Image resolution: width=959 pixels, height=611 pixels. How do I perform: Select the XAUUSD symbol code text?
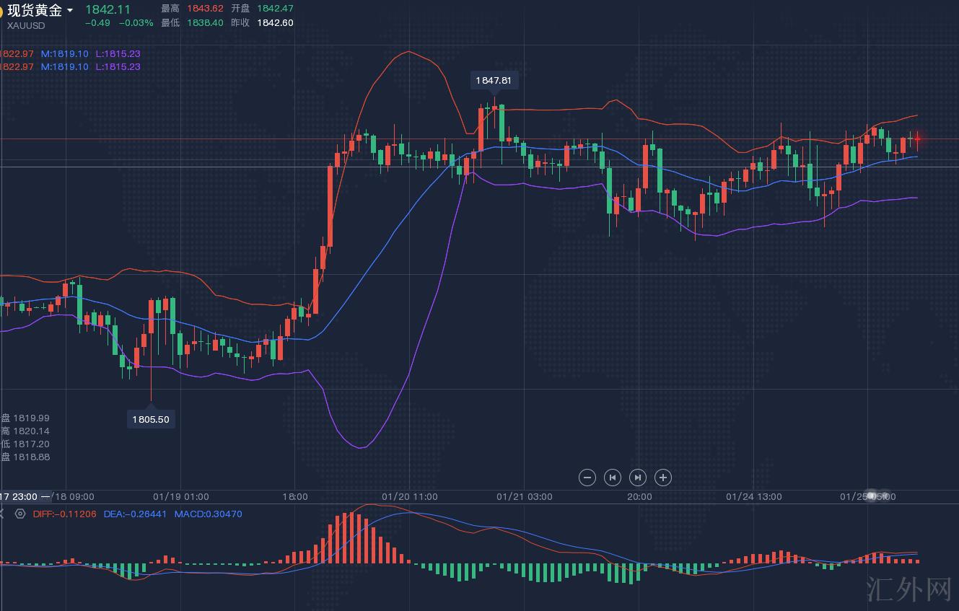coord(26,25)
